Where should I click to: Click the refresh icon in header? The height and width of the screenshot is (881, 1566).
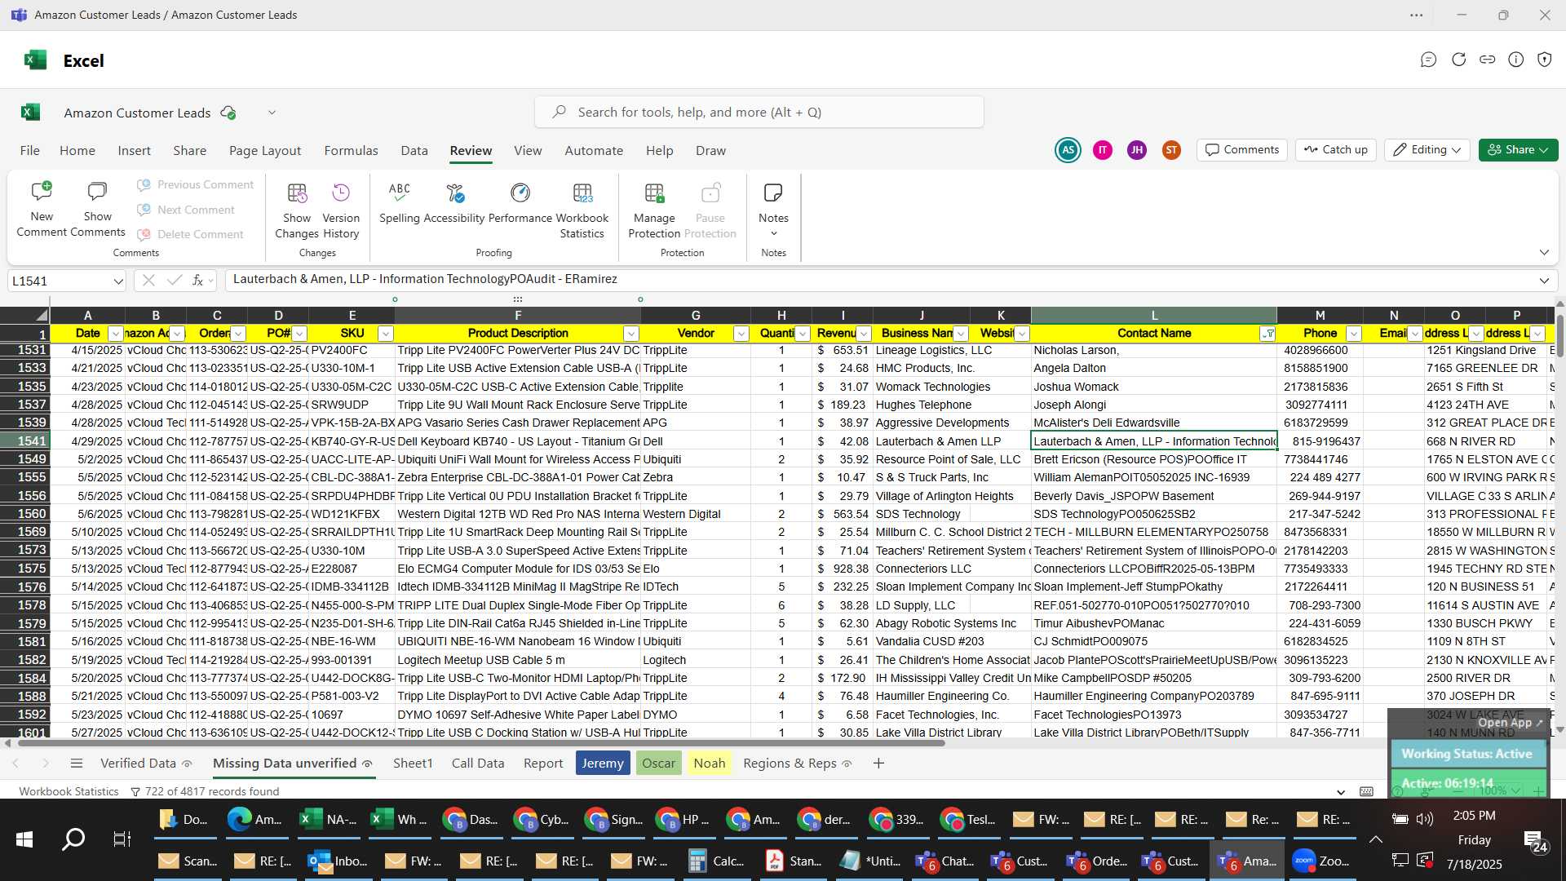point(1458,60)
